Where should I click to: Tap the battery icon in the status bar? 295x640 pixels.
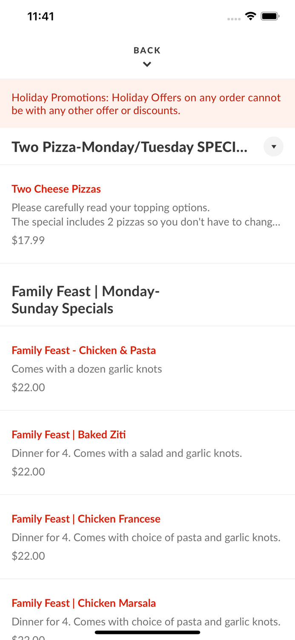pos(270,15)
